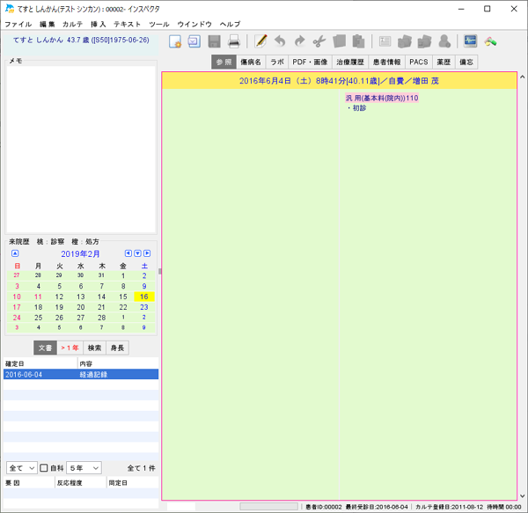Viewport: 528px width, 513px height.
Task: Open the ヘルプ menu
Action: pyautogui.click(x=231, y=25)
